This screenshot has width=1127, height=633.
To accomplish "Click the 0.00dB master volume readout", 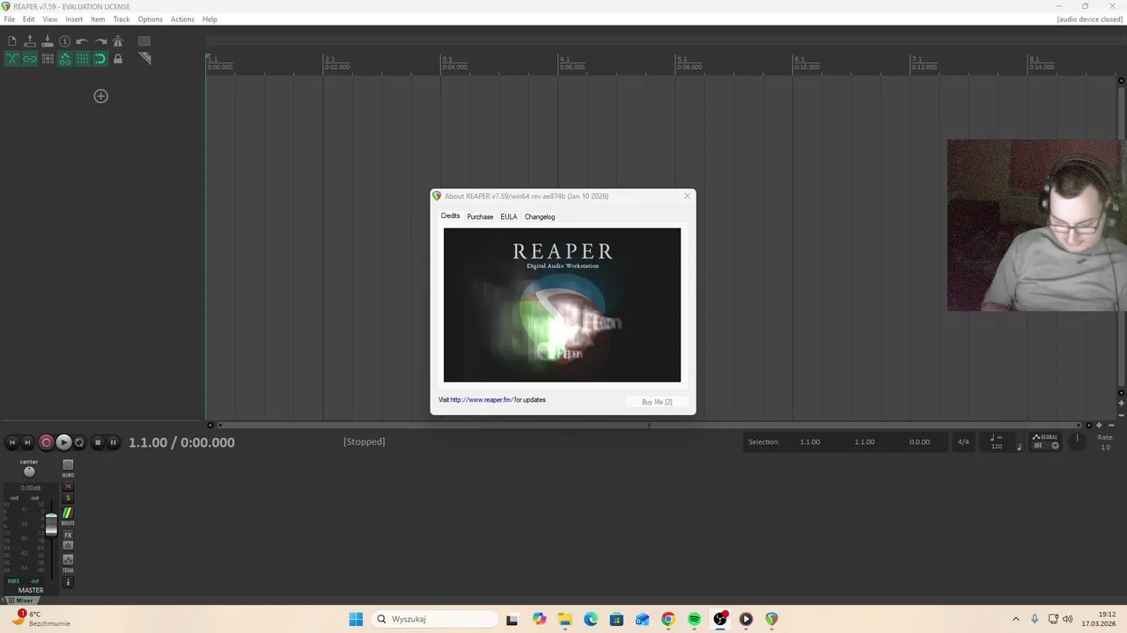I will (30, 488).
